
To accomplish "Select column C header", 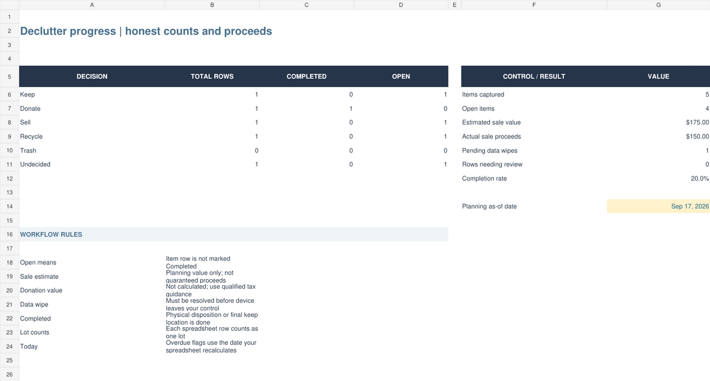I will coord(306,5).
